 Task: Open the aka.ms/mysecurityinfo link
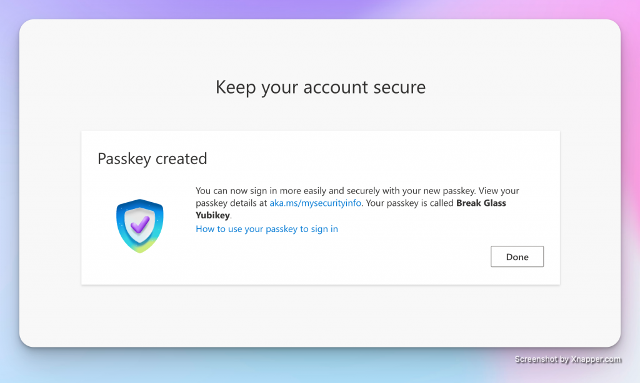coord(316,203)
